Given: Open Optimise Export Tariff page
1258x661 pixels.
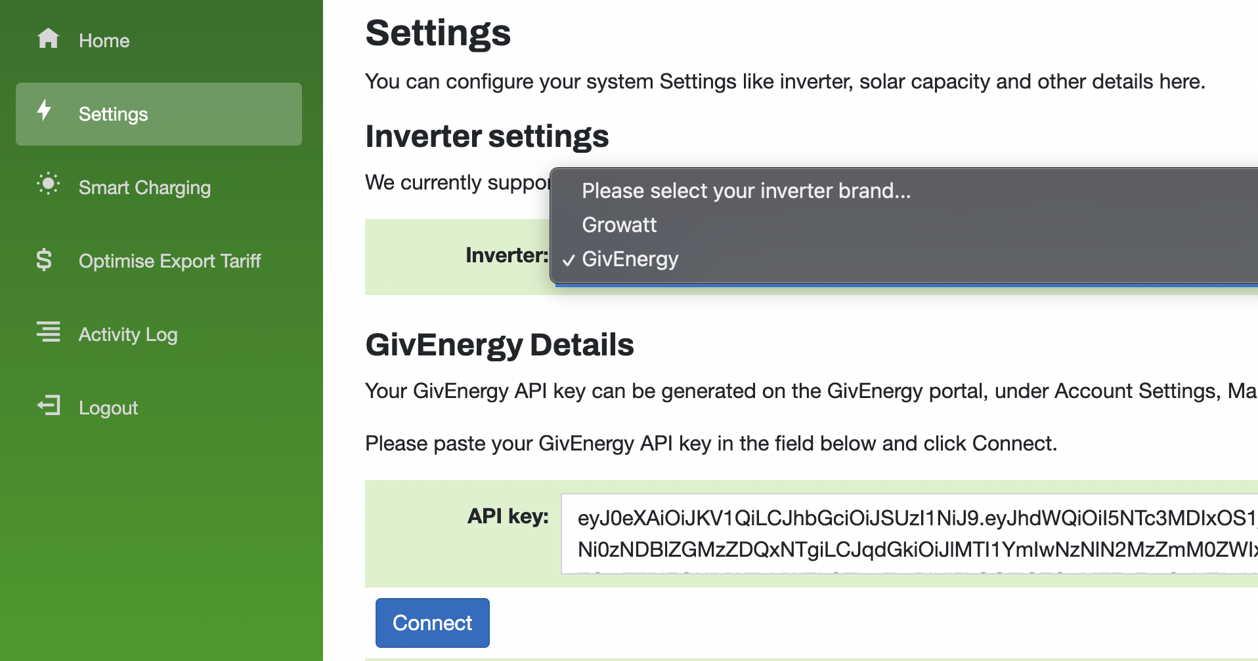Looking at the screenshot, I should tap(159, 261).
